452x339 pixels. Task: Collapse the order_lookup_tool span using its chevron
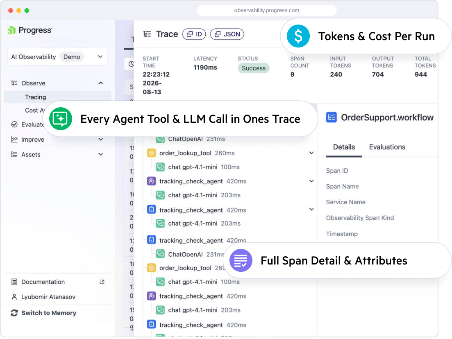pyautogui.click(x=311, y=153)
